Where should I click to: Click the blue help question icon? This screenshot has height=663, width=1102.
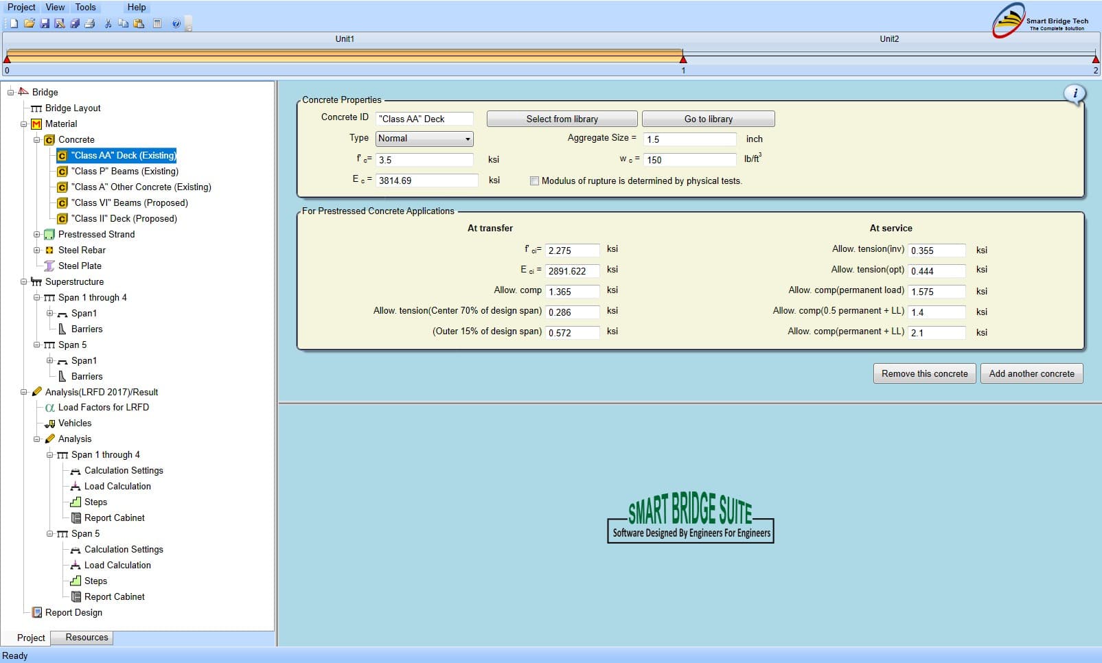pos(176,24)
